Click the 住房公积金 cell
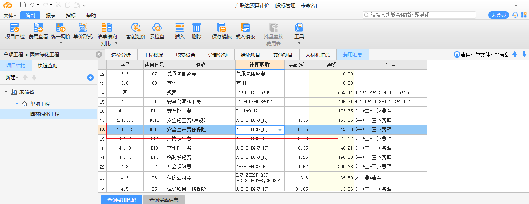The width and height of the screenshot is (529, 204). tap(201, 178)
